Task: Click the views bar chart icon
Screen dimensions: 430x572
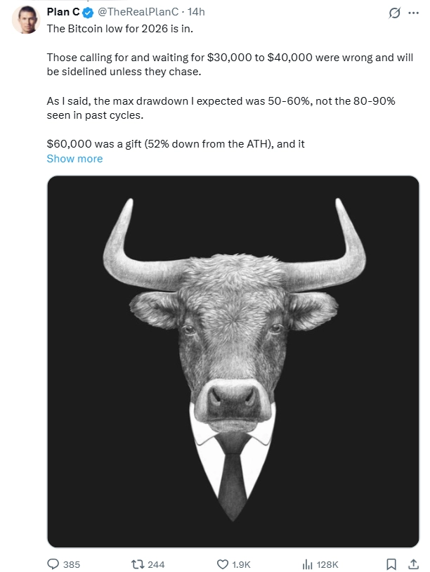Action: (x=306, y=564)
